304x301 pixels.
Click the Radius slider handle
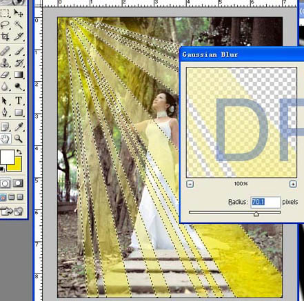pos(256,214)
